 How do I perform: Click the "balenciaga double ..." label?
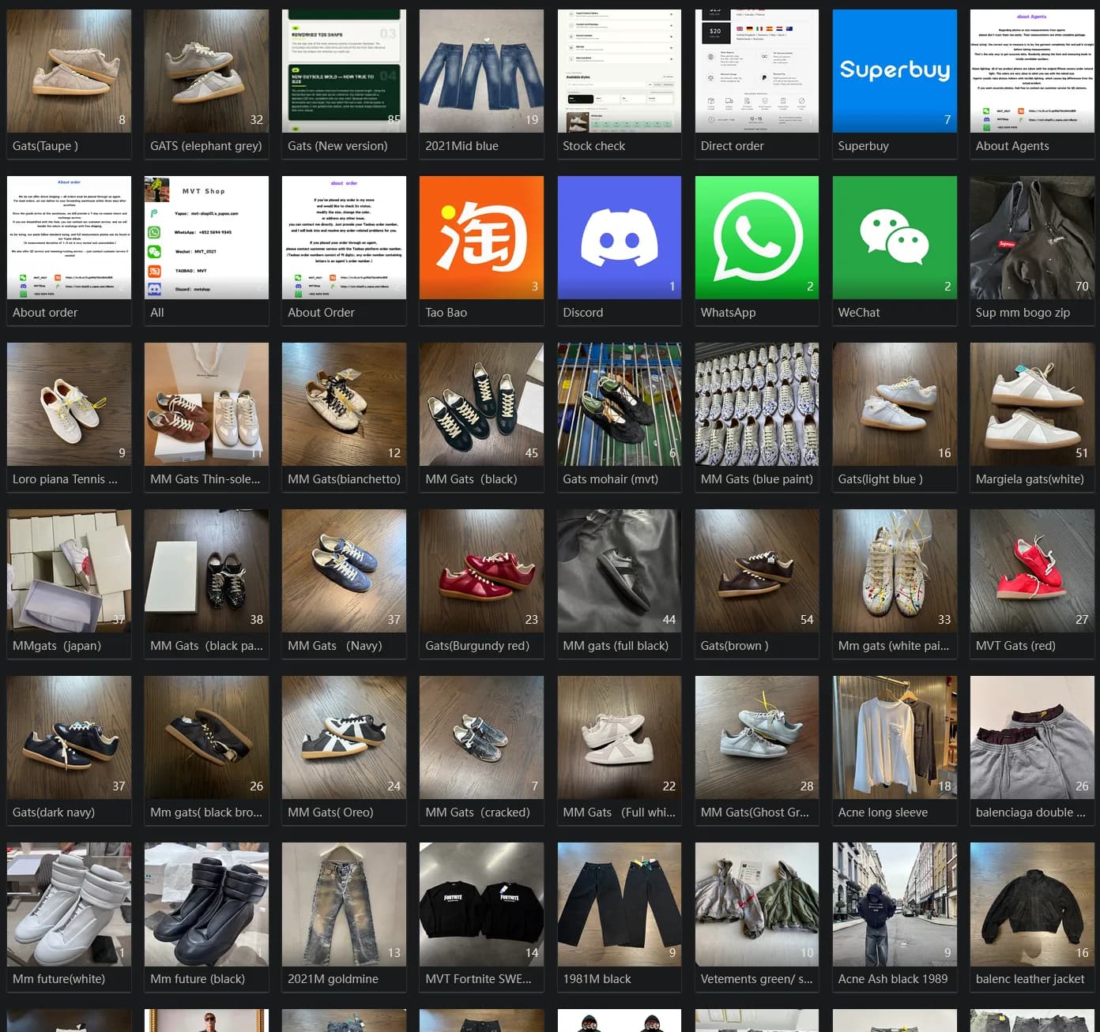pos(1030,812)
